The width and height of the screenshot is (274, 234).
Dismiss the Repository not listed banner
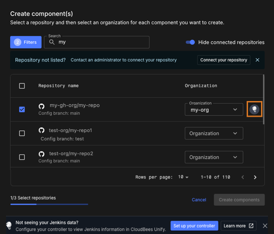pos(257,60)
